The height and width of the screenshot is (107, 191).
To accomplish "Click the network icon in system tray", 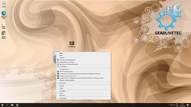I will 172,105.
